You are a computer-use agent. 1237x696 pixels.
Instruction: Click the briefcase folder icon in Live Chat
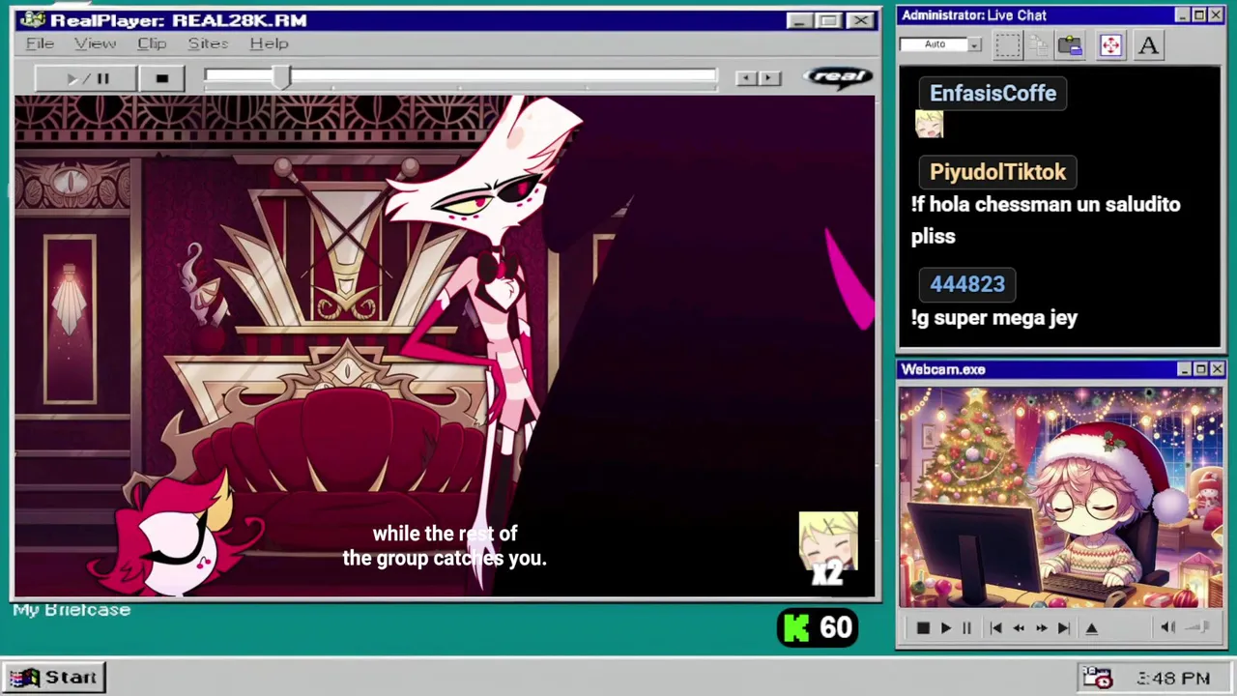[1070, 45]
